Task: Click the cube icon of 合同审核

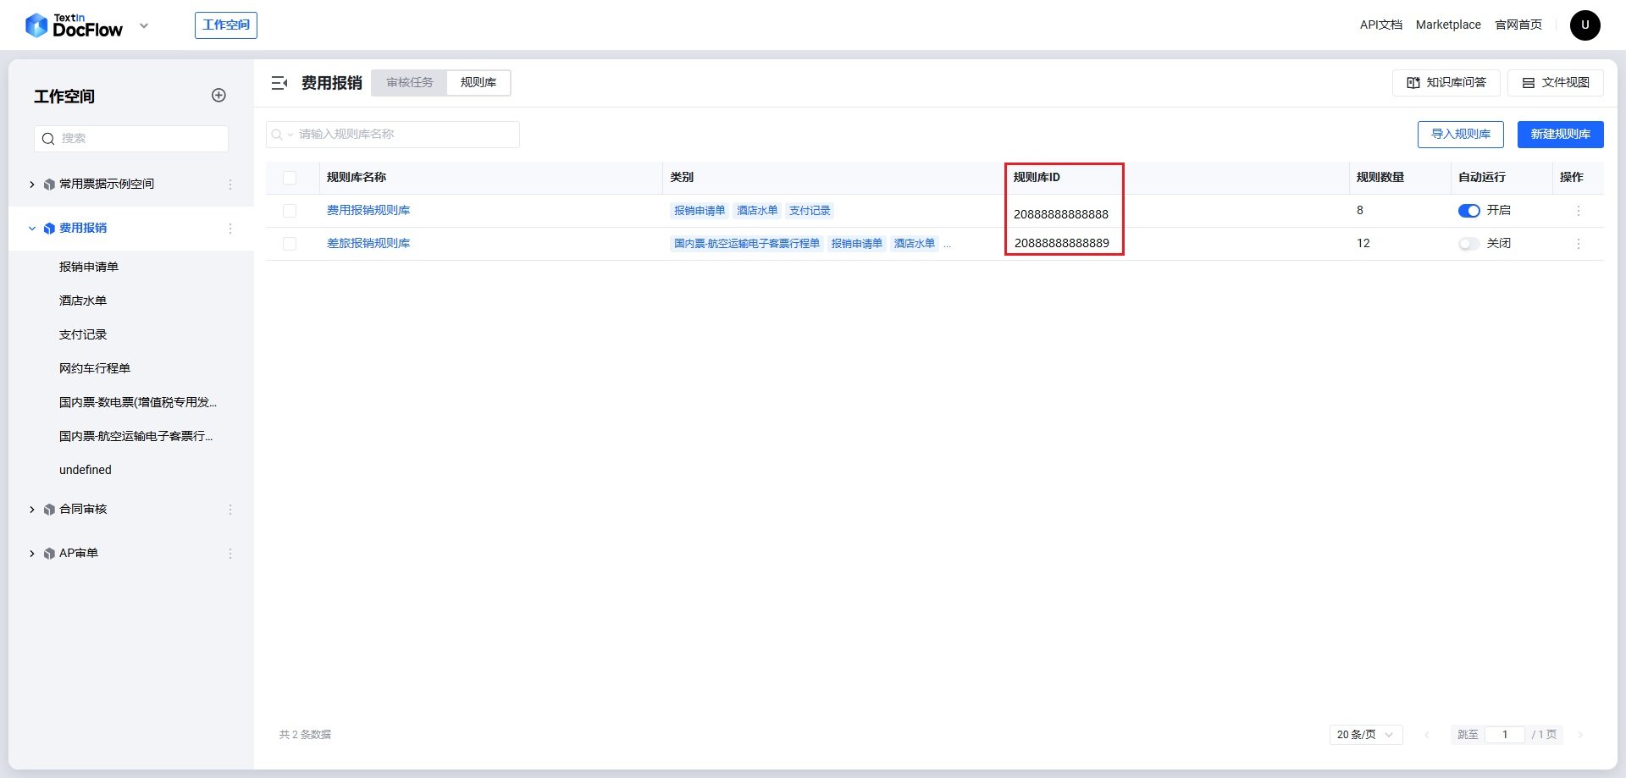Action: point(49,510)
